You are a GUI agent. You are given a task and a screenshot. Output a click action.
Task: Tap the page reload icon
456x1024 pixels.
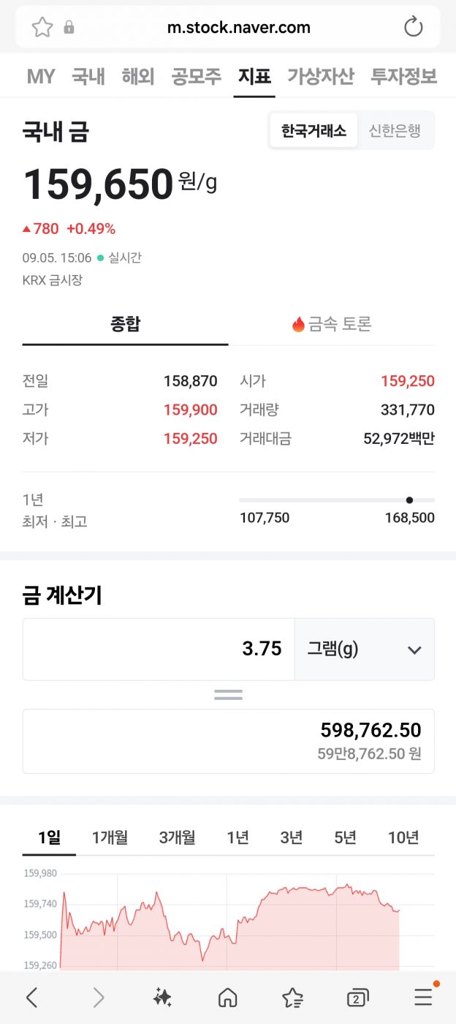[414, 28]
